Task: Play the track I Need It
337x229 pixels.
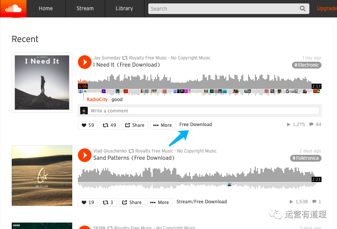Action: coord(85,62)
